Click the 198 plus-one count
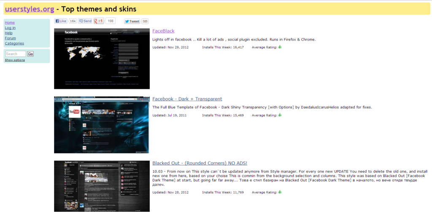 [x=111, y=21]
